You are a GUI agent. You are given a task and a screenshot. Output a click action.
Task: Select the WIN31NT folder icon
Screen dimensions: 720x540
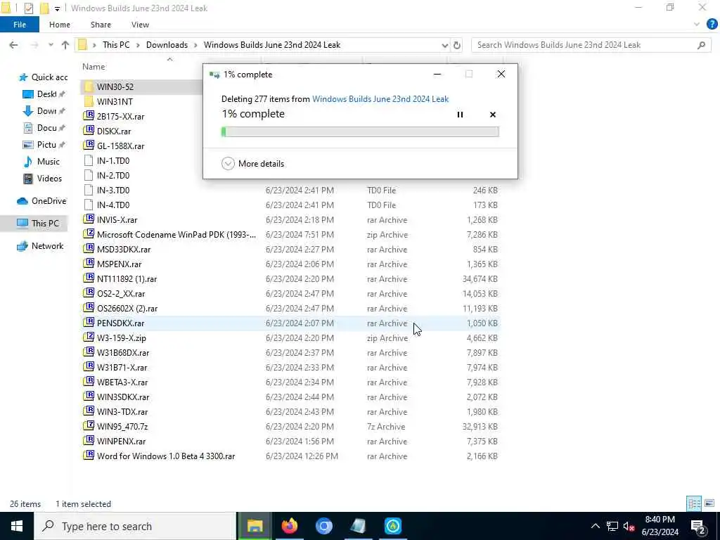(89, 101)
